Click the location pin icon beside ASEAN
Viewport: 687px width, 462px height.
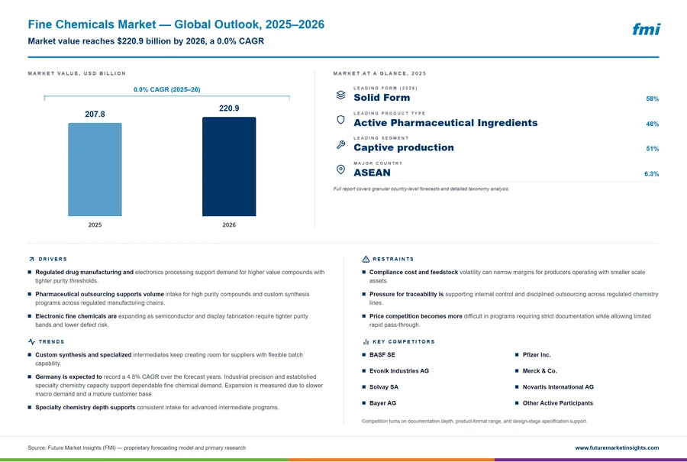[x=340, y=170]
